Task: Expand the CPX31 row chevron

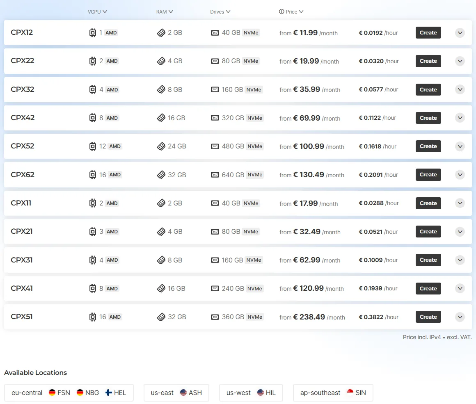Action: pos(460,260)
